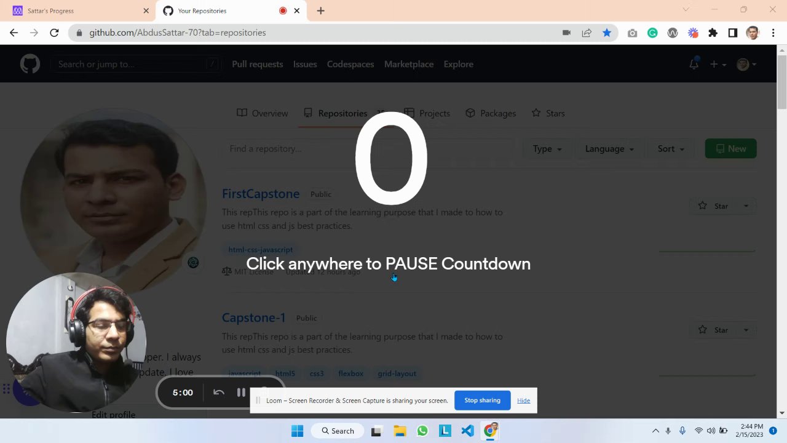
Task: Switch to the Stars tab
Action: tap(548, 113)
